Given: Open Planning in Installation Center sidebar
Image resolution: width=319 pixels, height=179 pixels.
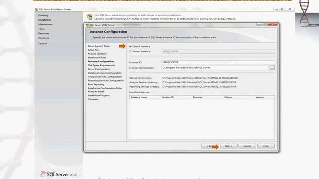Looking at the screenshot, I should coord(43,15).
